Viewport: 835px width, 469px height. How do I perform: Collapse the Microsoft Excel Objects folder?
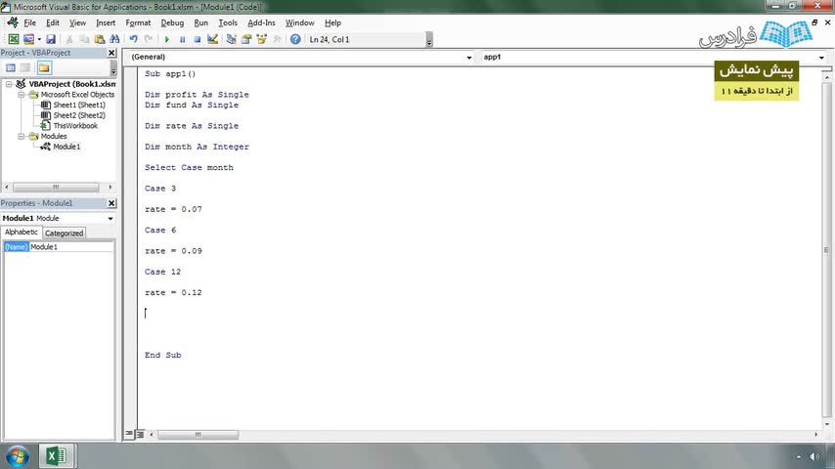[22, 95]
